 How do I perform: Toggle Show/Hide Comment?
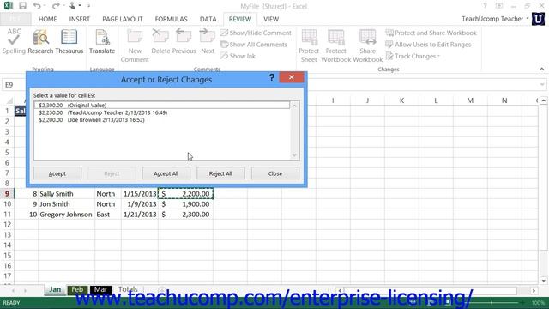click(x=256, y=33)
